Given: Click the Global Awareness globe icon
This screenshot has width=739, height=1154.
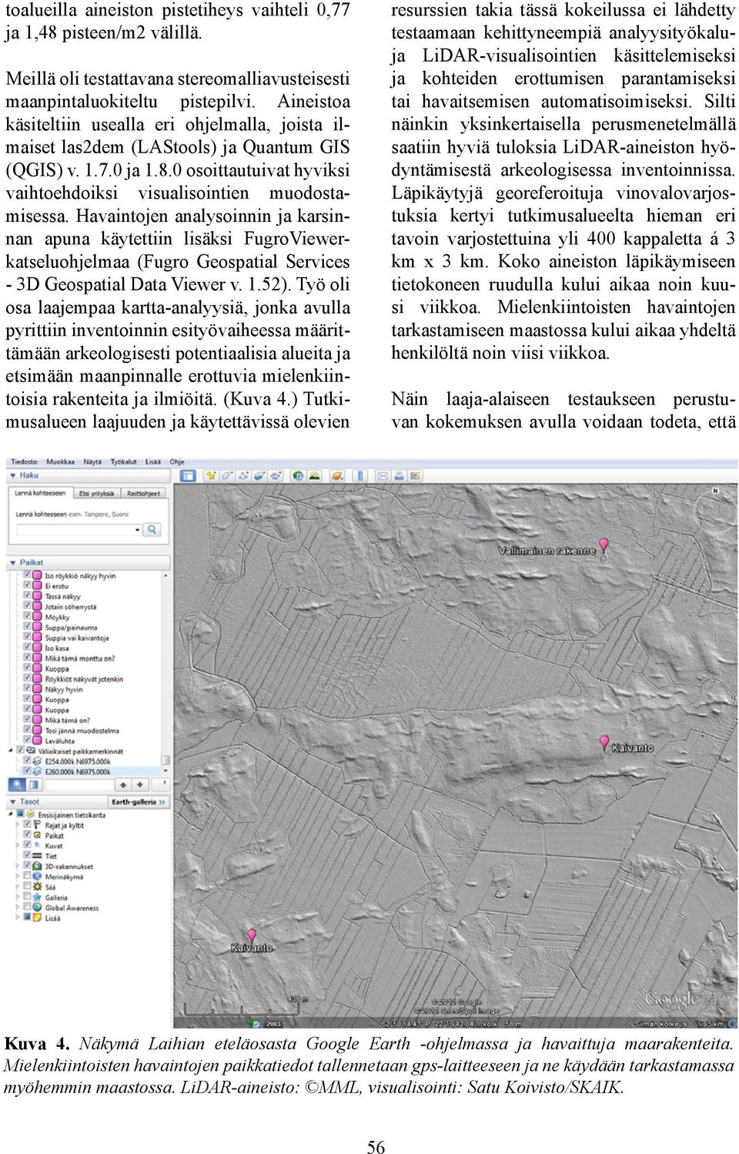Looking at the screenshot, I should 37,907.
